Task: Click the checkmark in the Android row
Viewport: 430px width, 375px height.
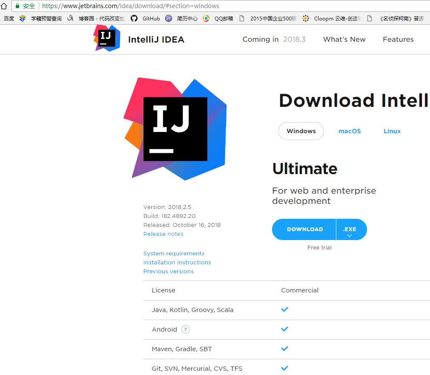Action: point(285,329)
